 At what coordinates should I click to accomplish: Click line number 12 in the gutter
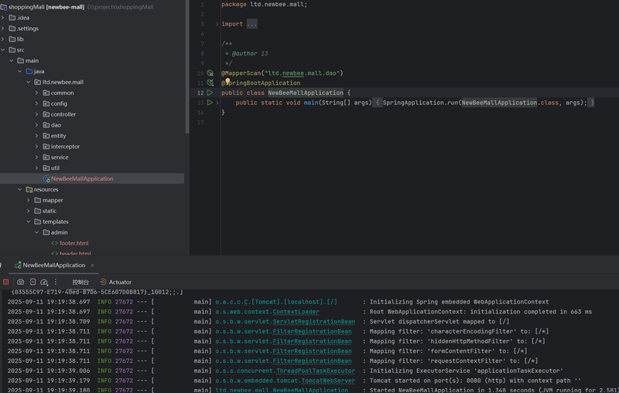(200, 93)
